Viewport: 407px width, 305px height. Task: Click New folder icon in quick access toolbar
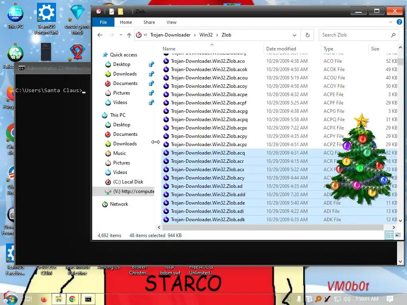click(120, 12)
